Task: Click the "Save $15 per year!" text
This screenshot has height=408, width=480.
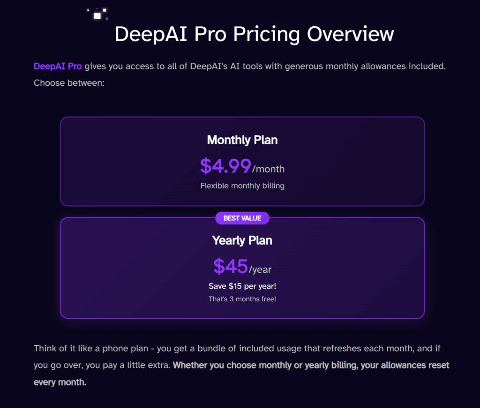Action: coord(242,286)
